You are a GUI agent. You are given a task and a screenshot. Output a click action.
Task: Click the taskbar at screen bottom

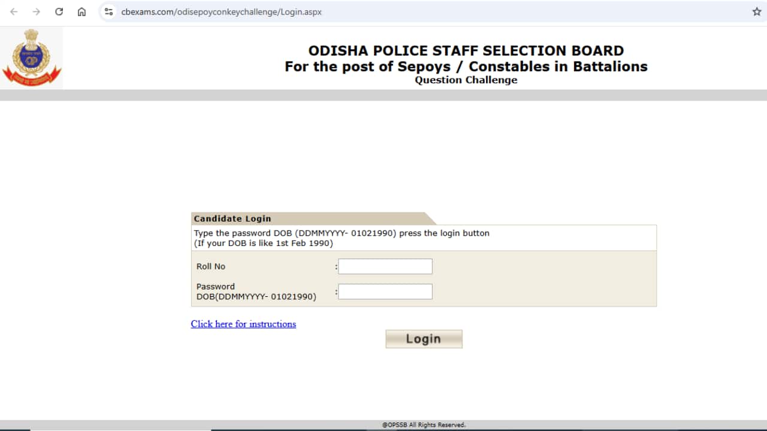(x=383, y=429)
